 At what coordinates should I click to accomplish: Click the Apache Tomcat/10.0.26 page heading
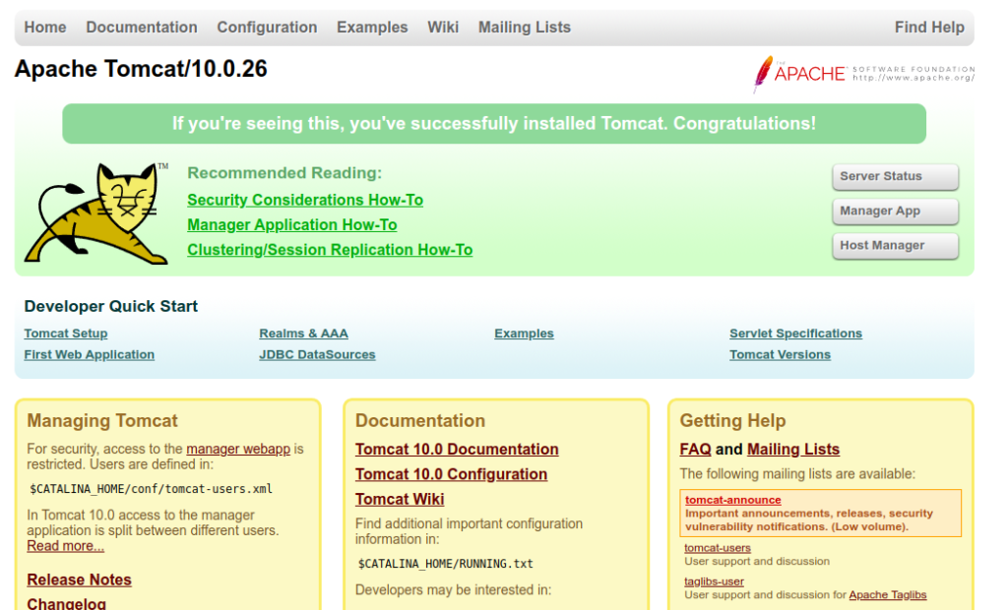[x=141, y=69]
